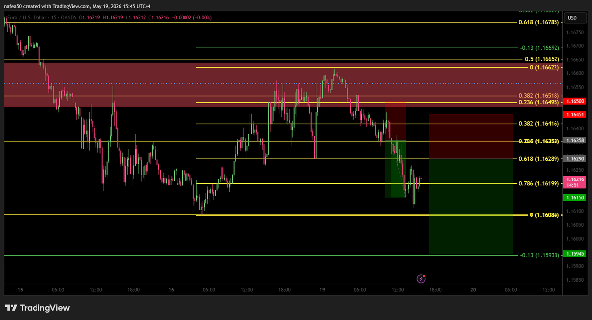Click the 15 date label on time axis
Image resolution: width=592 pixels, height=320 pixels.
coord(20,290)
